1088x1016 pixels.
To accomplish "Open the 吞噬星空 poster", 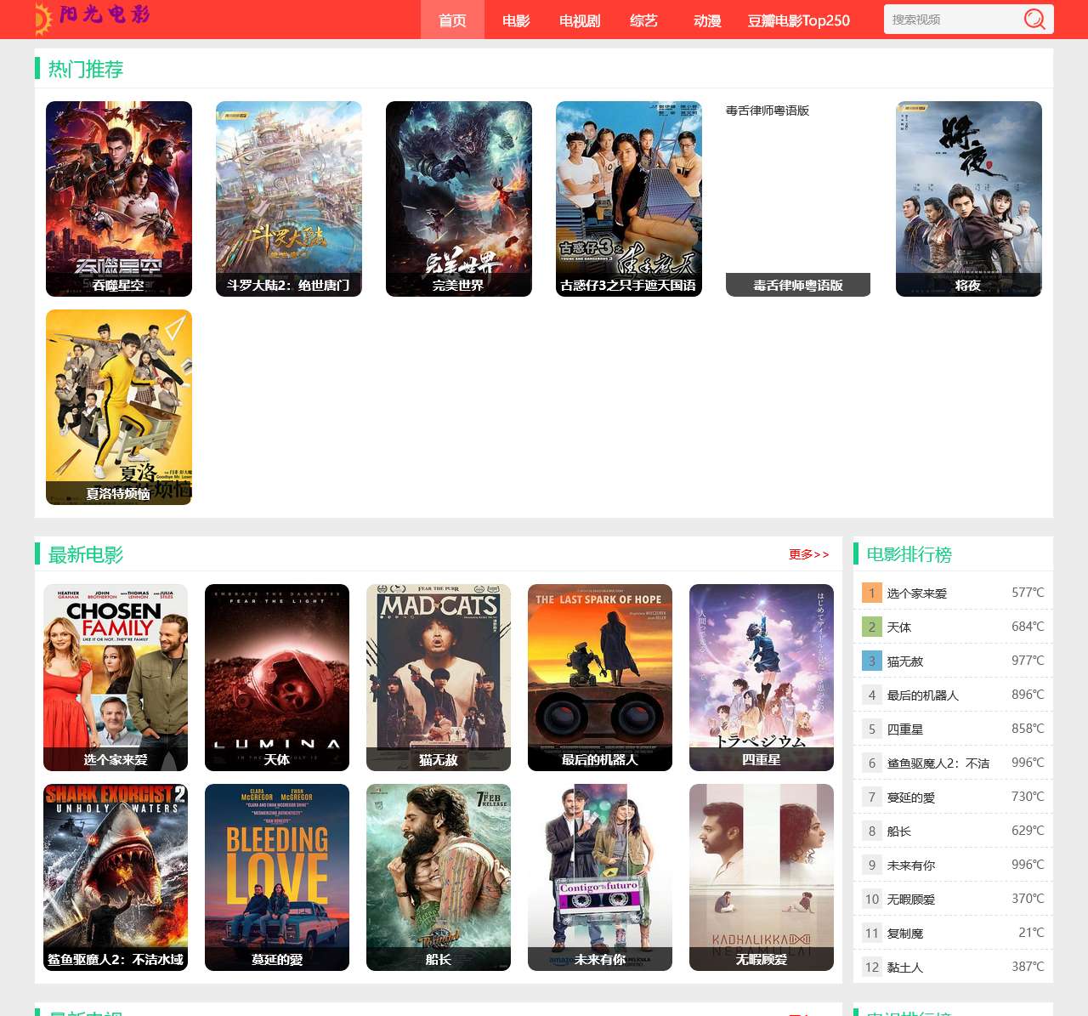I will pyautogui.click(x=119, y=199).
